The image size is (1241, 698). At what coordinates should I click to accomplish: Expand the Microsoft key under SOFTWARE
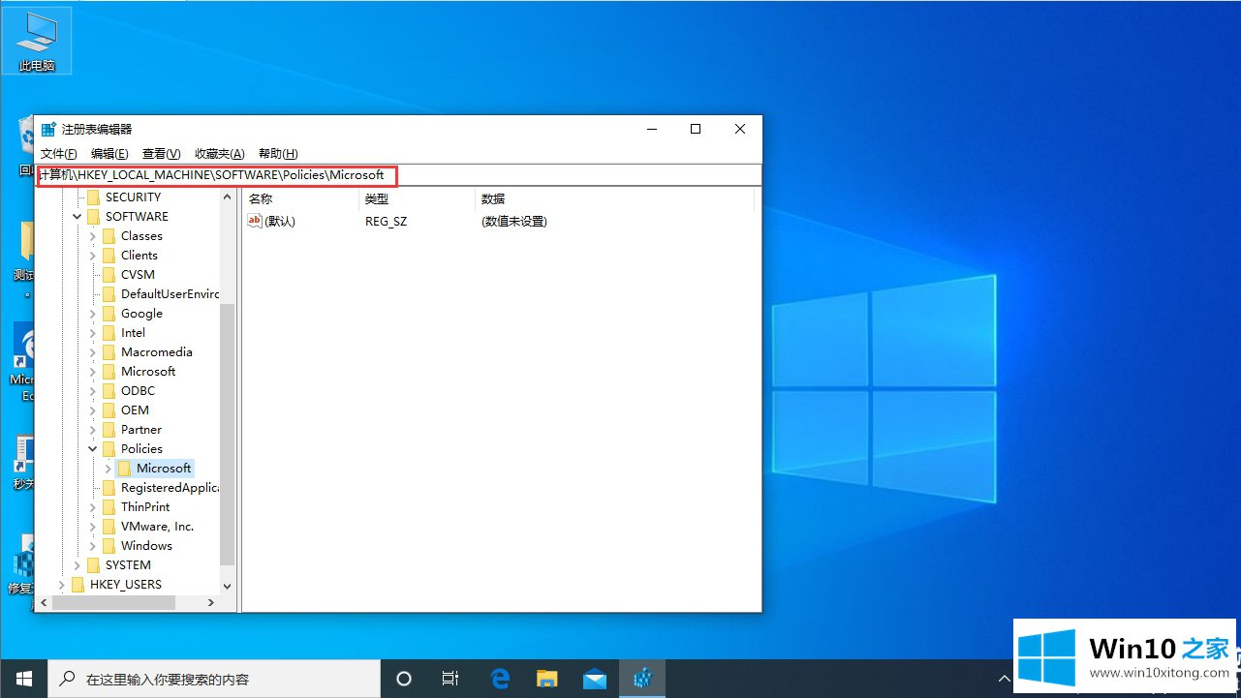pyautogui.click(x=93, y=372)
